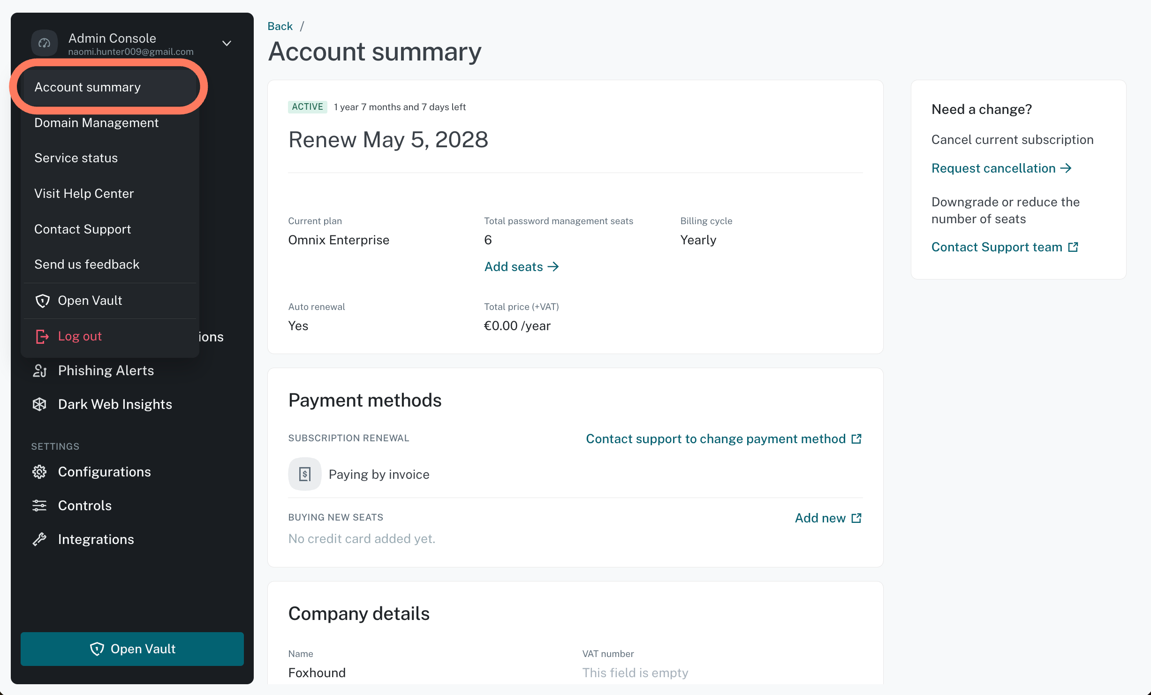
Task: Click the ACTIVE status badge
Action: [308, 107]
